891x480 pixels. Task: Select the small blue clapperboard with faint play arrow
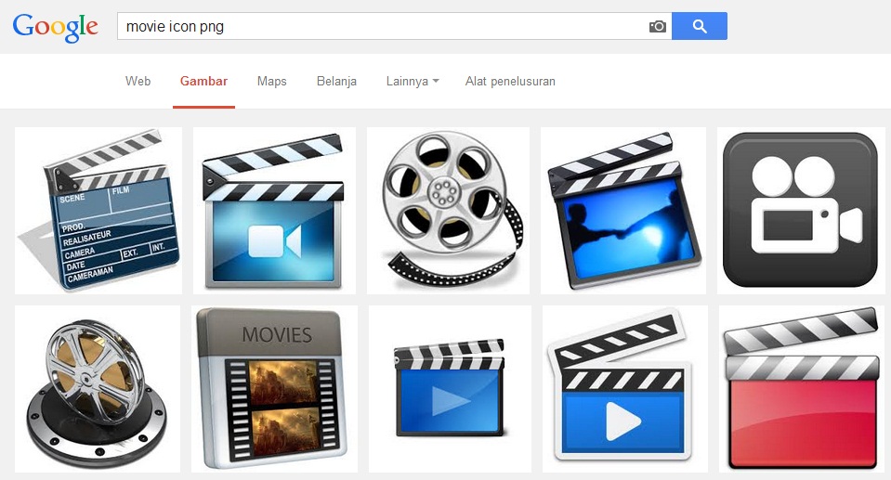[450, 388]
